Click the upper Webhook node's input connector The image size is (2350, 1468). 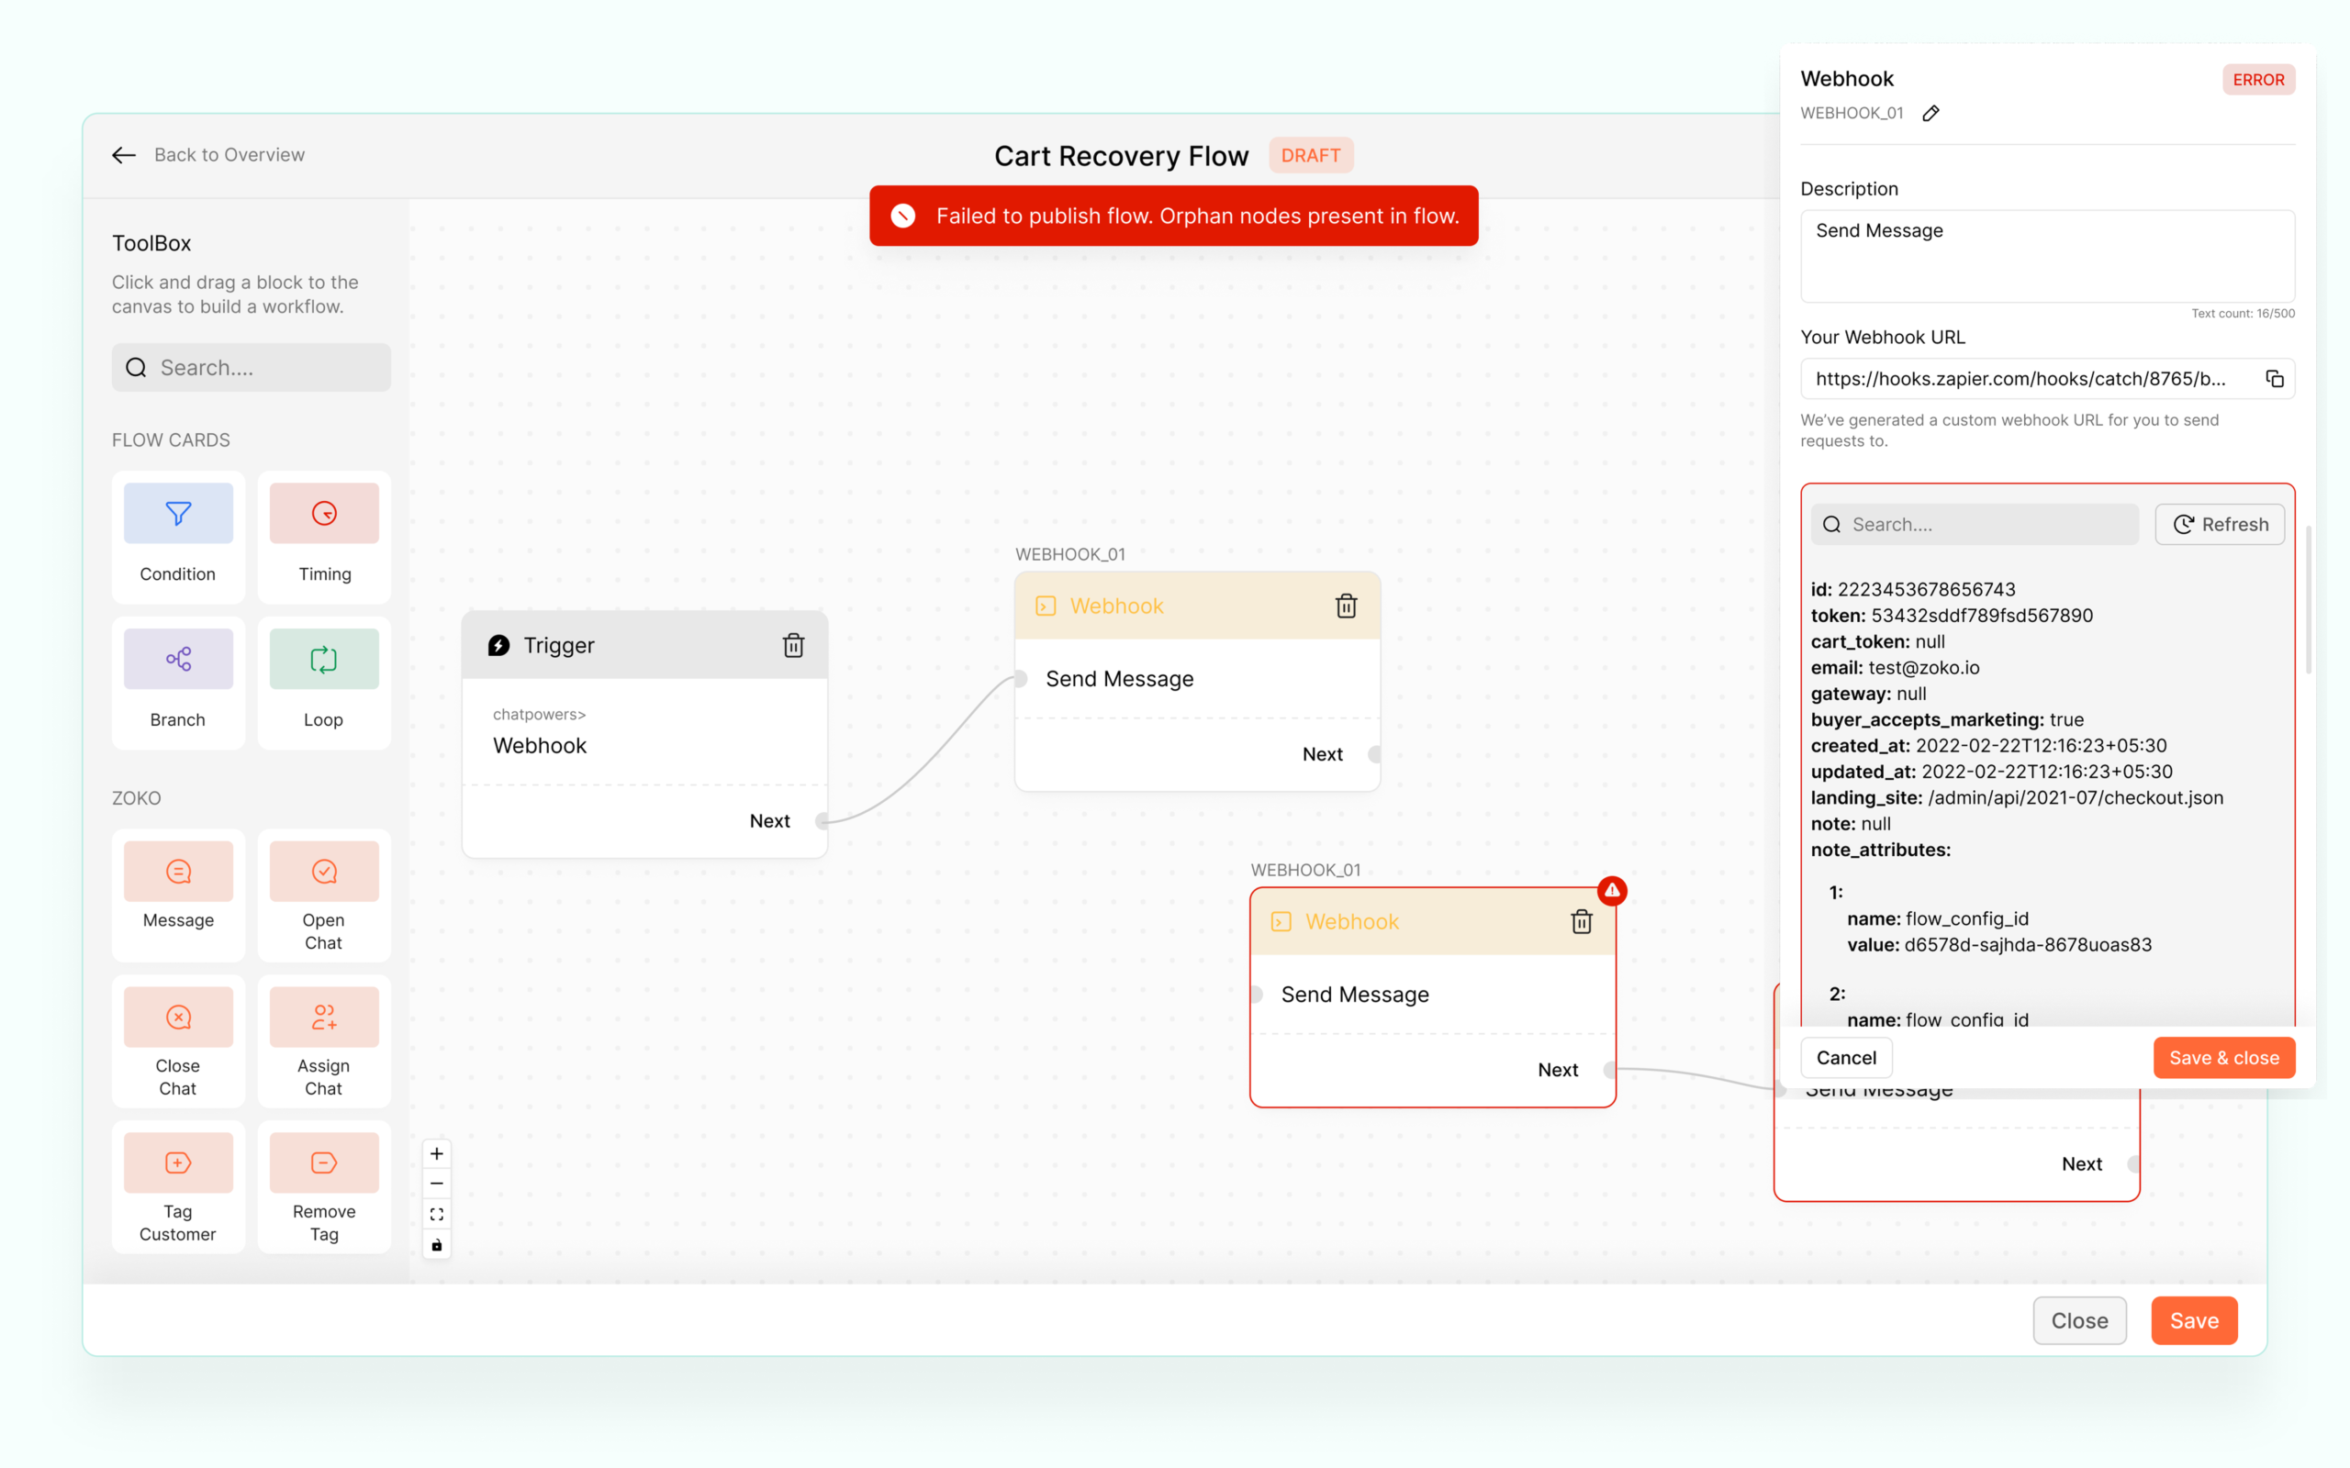point(1021,679)
